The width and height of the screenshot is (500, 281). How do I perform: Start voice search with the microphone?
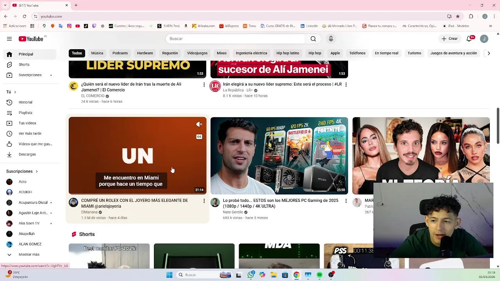[331, 39]
